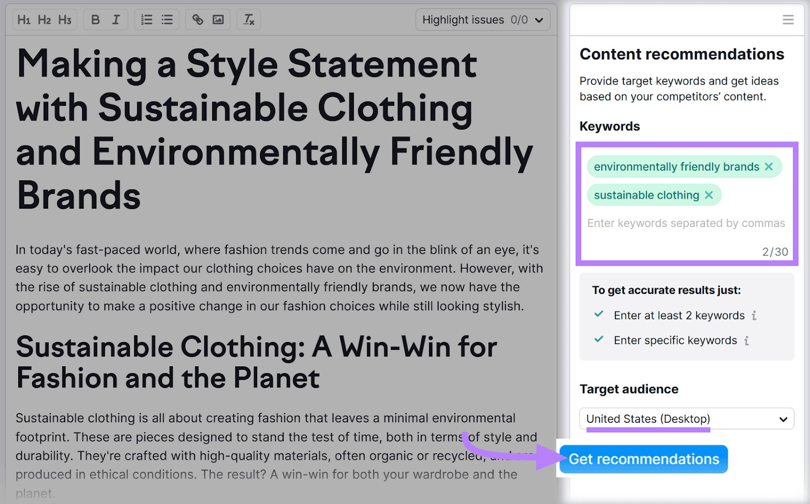Click the Get recommendations button

pyautogui.click(x=643, y=459)
